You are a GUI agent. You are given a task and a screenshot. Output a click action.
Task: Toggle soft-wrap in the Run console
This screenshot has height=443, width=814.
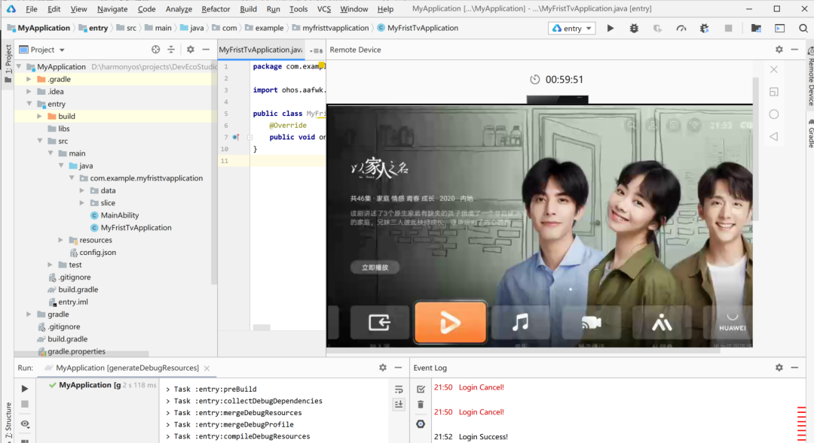point(399,389)
